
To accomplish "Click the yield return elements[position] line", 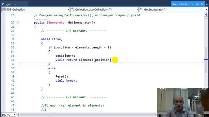I will click(84, 60).
